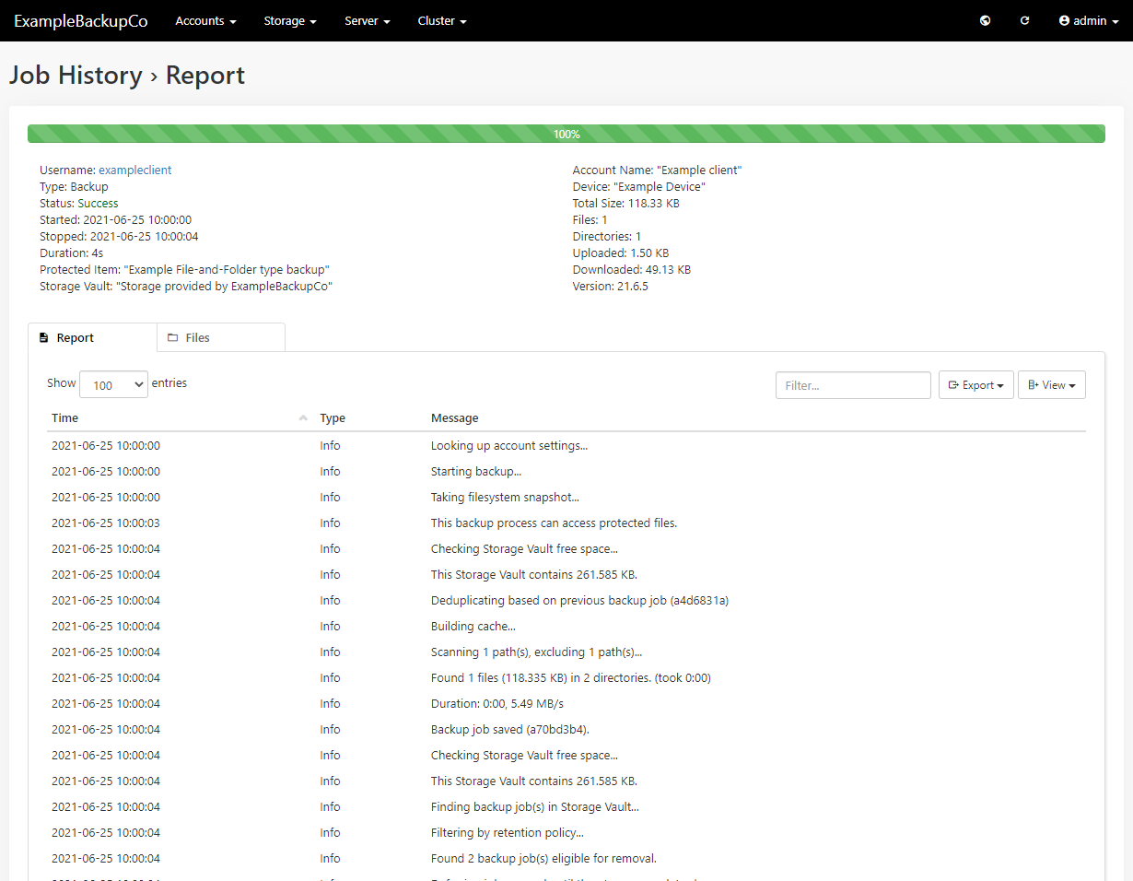Click the green 100% progress bar

pyautogui.click(x=566, y=134)
